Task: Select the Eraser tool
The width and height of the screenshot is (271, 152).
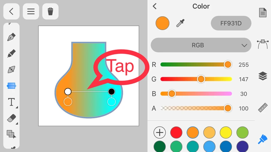Action: point(12,118)
